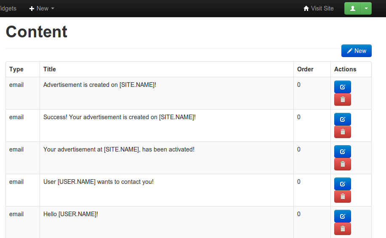Image resolution: width=386 pixels, height=238 pixels.
Task: Edit the 'Advertisement is created on' email row
Action: tap(342, 87)
